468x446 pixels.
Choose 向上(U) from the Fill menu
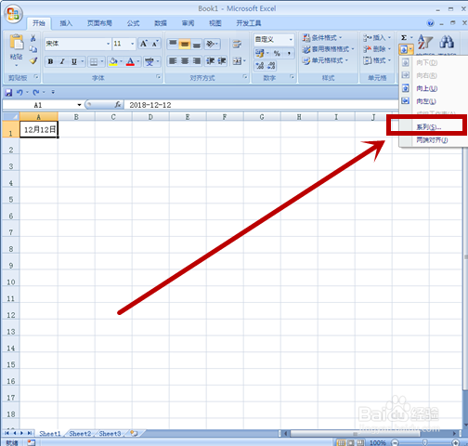434,88
